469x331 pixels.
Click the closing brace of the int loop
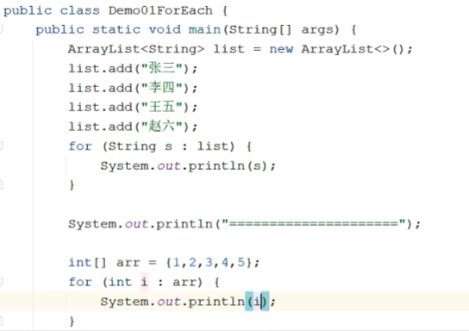pyautogui.click(x=72, y=322)
